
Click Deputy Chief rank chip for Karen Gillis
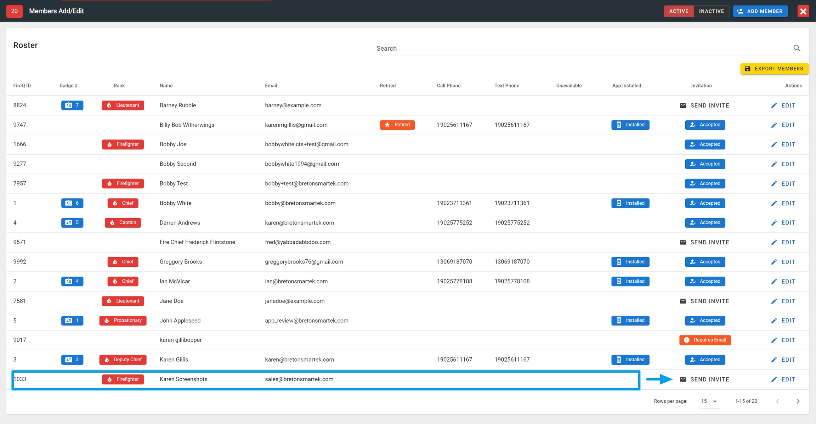[123, 360]
